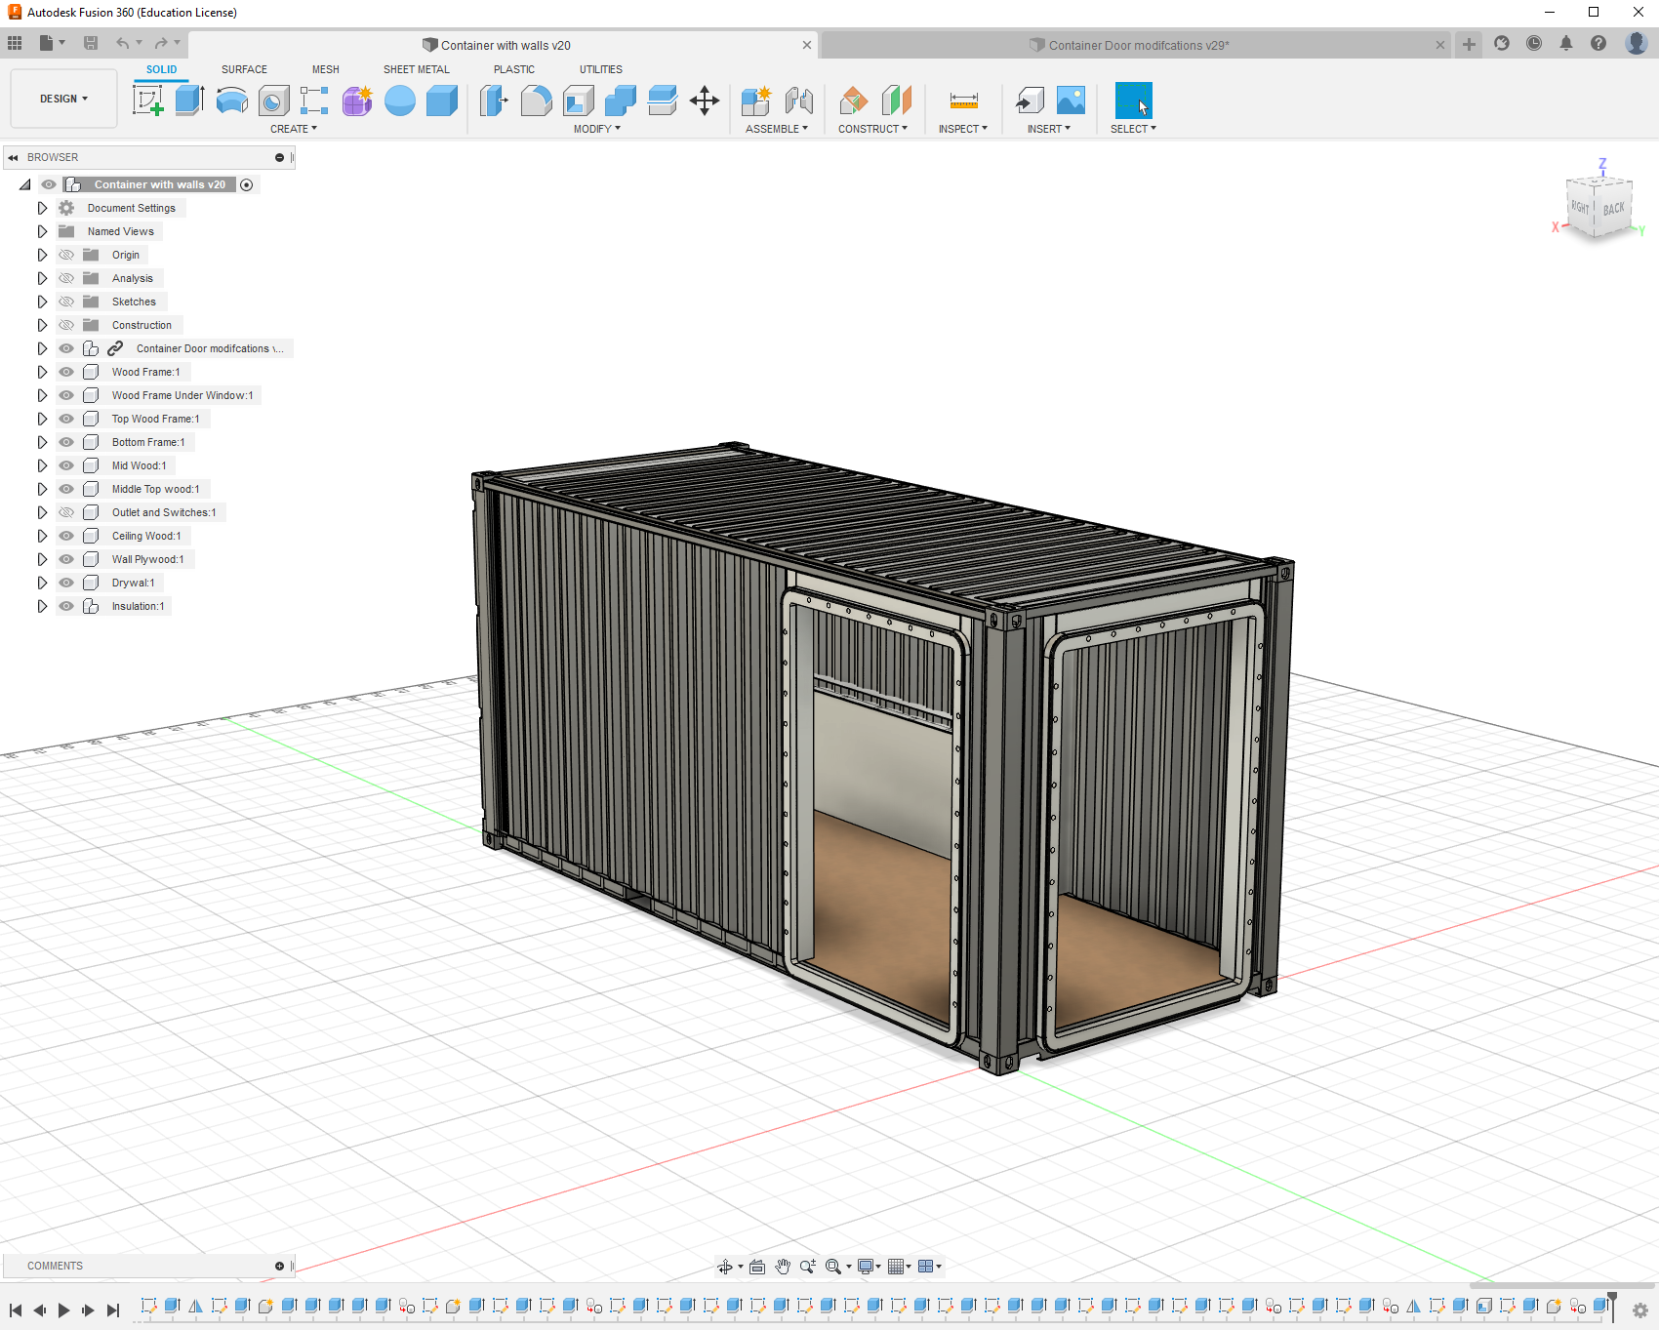
Task: Open the Hole tool
Action: click(273, 101)
